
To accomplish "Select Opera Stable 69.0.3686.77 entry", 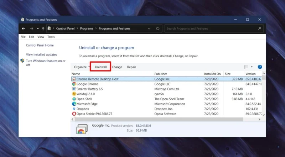I will tap(94, 114).
